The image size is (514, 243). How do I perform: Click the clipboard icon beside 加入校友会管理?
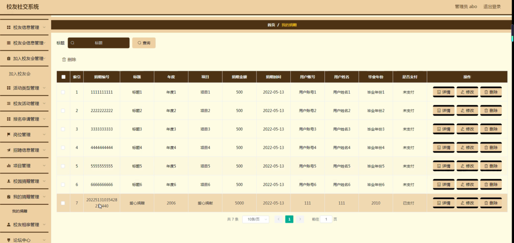coord(9,59)
